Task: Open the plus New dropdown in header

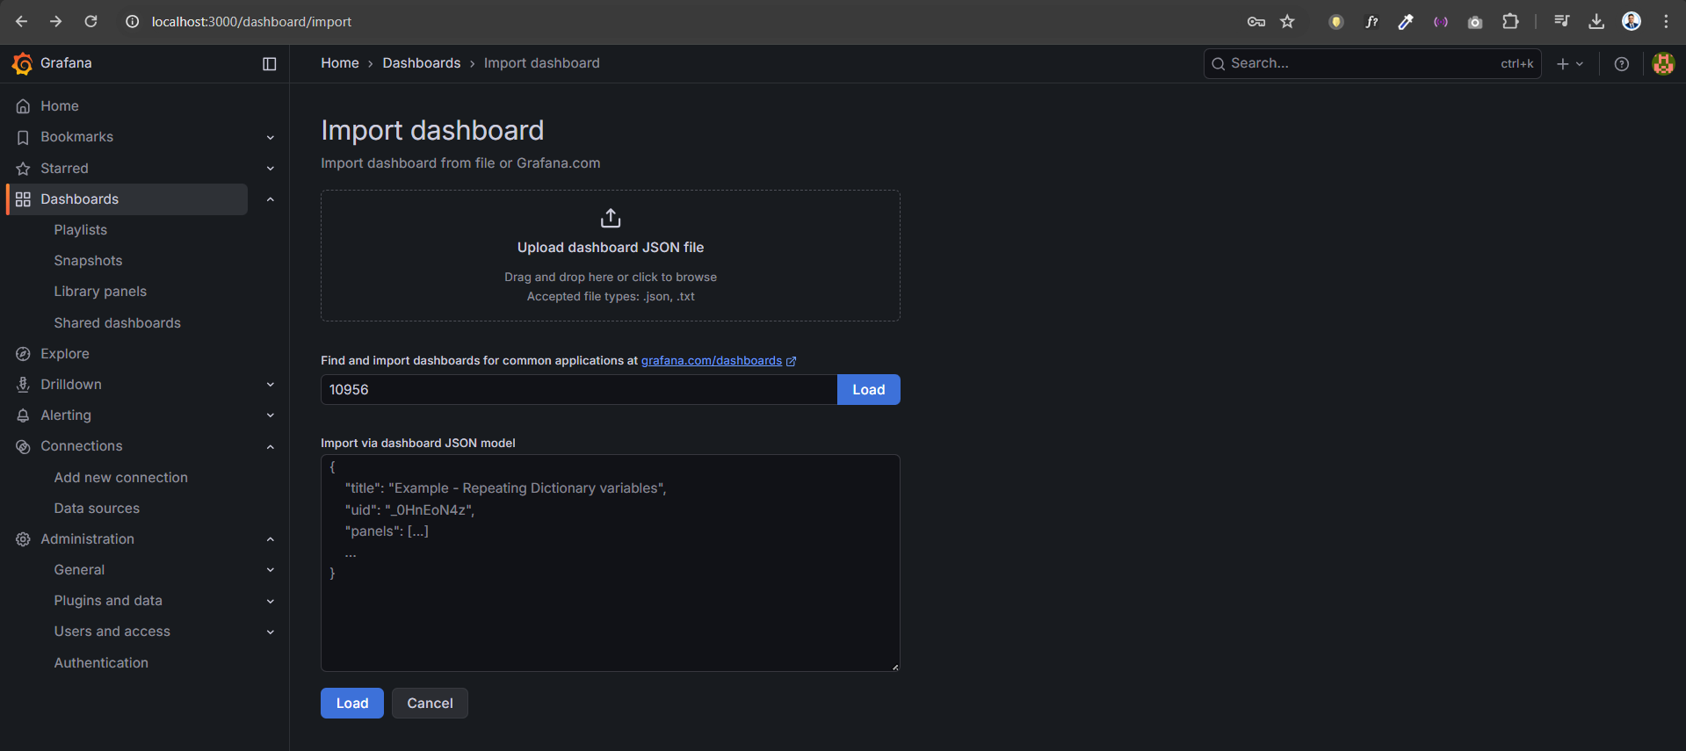Action: (x=1570, y=63)
